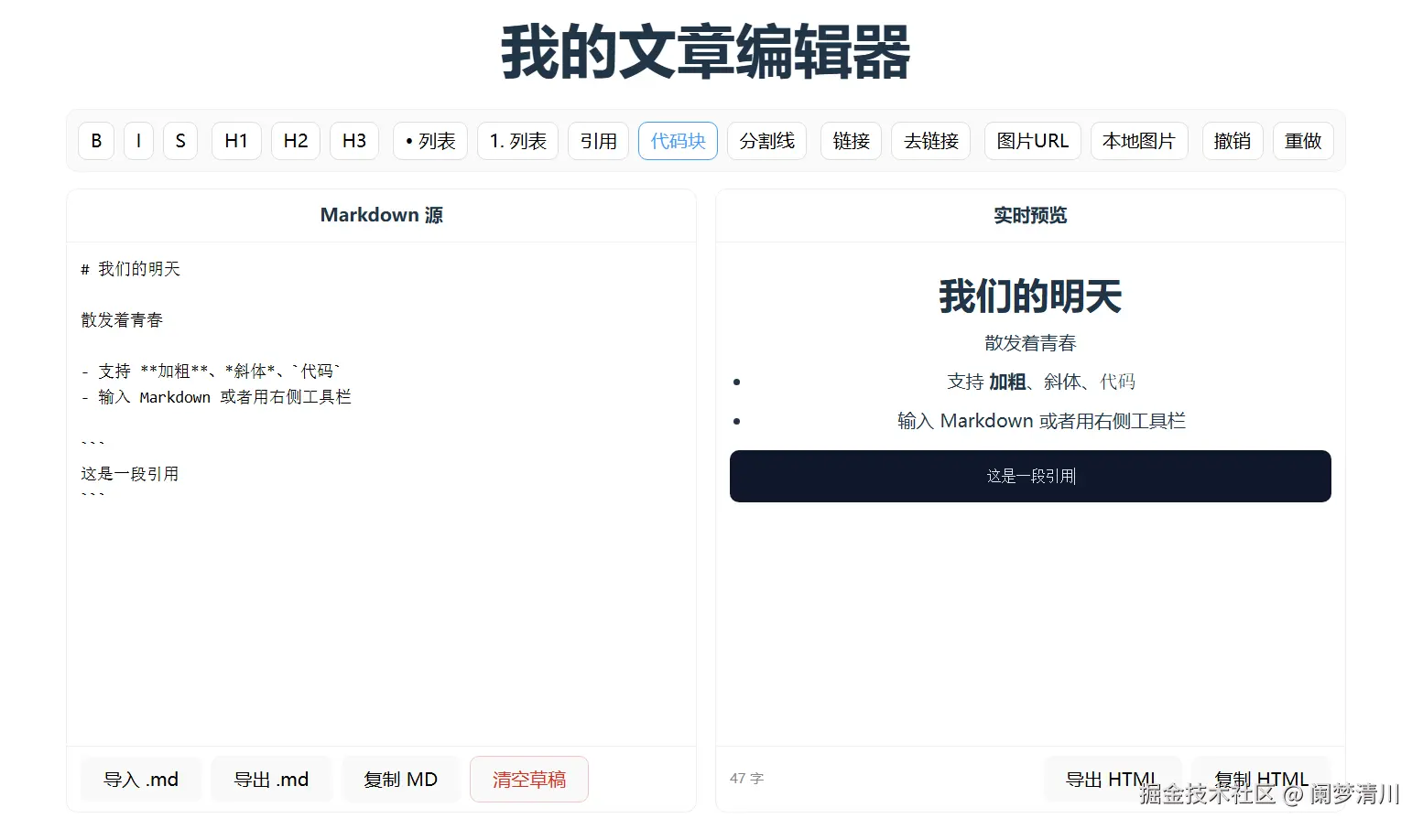Upload a picture with 本地图片
Viewport: 1423px width, 829px height.
click(1139, 141)
